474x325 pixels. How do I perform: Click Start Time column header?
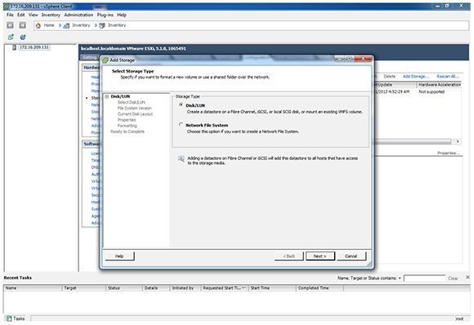[x=272, y=288]
